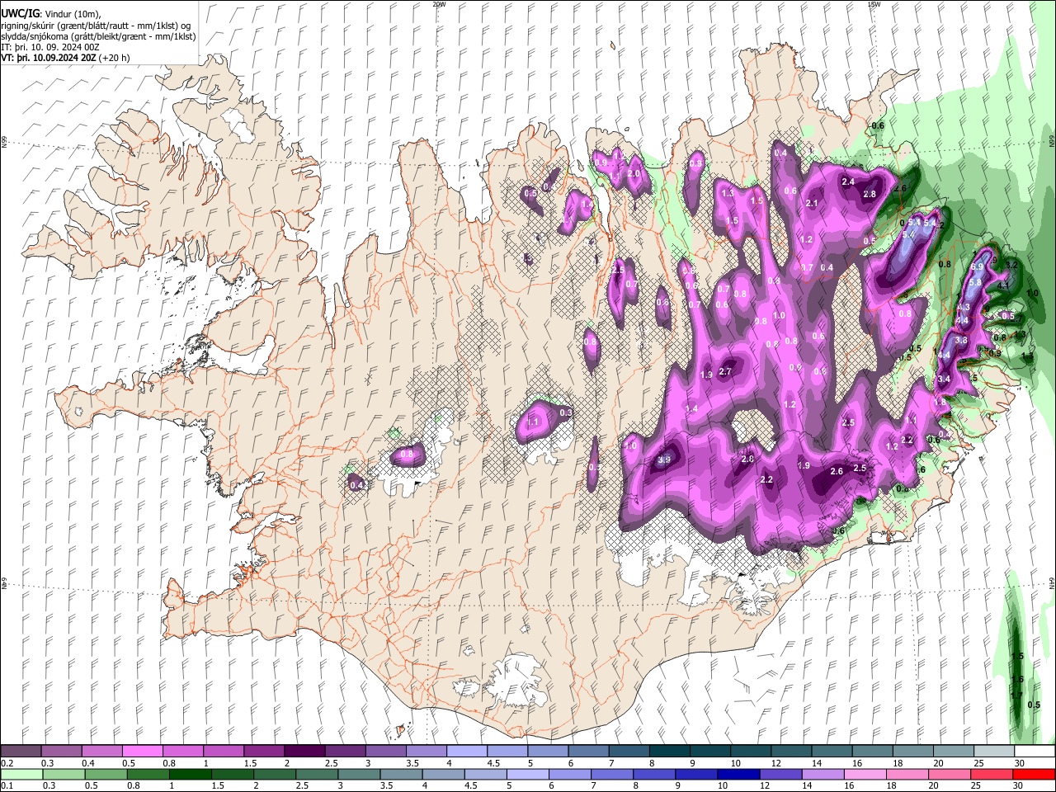The width and height of the screenshot is (1056, 792).
Task: Select snow legend swatch between 6 and 7
Action: (x=587, y=751)
